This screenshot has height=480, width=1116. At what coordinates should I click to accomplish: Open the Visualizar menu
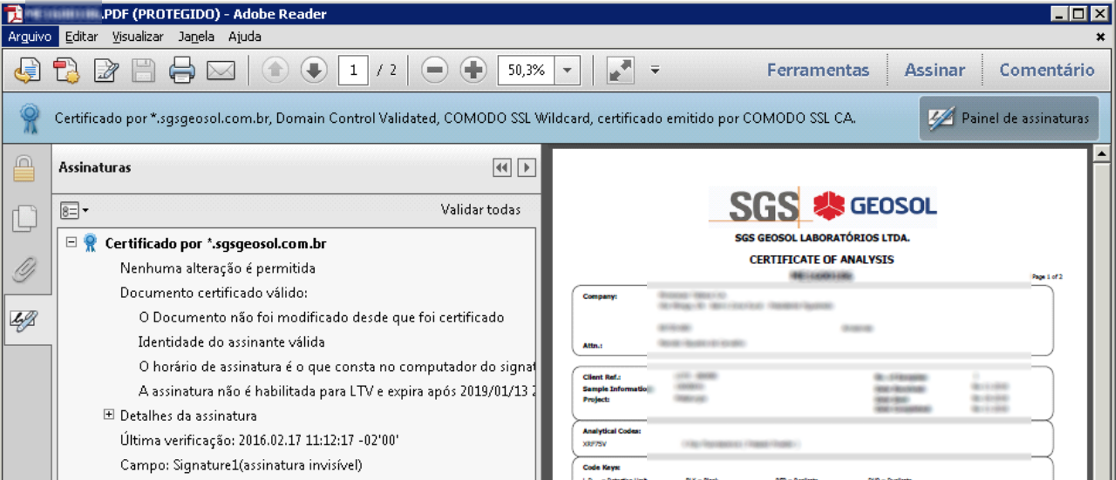pyautogui.click(x=138, y=37)
